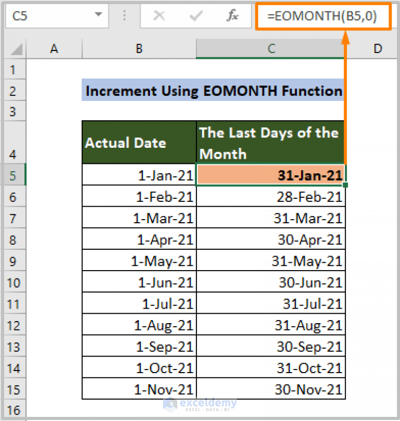Click inside the formula bar showing =EOMONTH(B5,0)
This screenshot has height=421, width=400.
(x=323, y=16)
